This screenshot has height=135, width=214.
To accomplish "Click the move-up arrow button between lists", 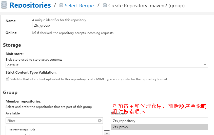I will point(107,133).
